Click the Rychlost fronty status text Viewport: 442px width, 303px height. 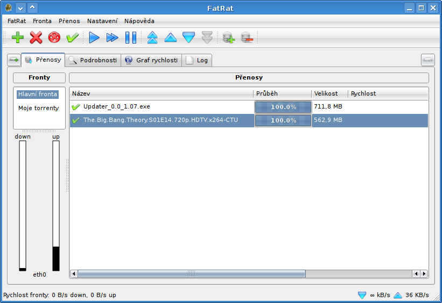pos(59,295)
